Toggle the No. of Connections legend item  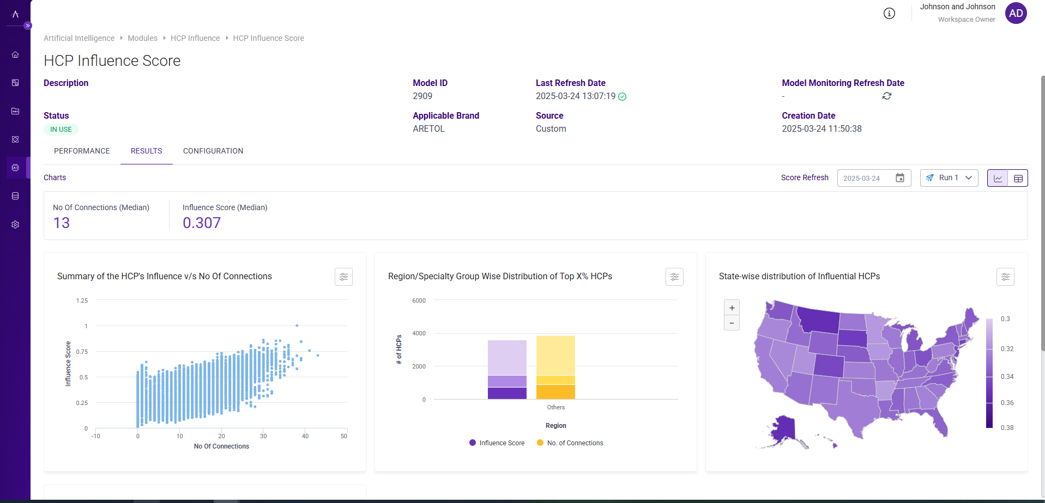coord(570,443)
